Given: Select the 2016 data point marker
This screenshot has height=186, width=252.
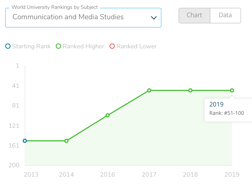Looking at the screenshot, I should (108, 115).
